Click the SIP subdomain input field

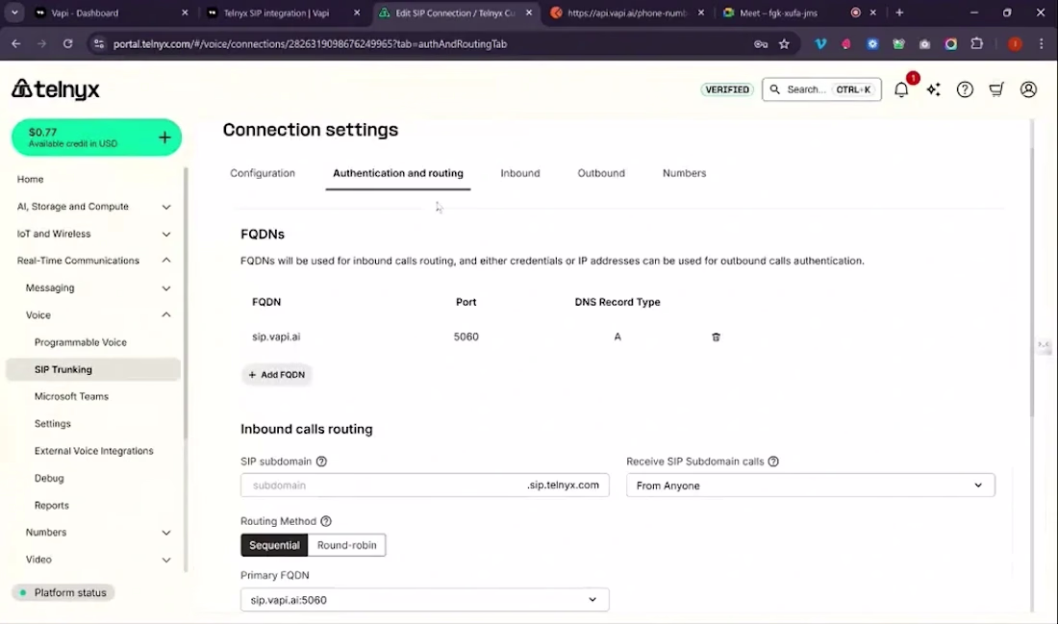(x=424, y=485)
